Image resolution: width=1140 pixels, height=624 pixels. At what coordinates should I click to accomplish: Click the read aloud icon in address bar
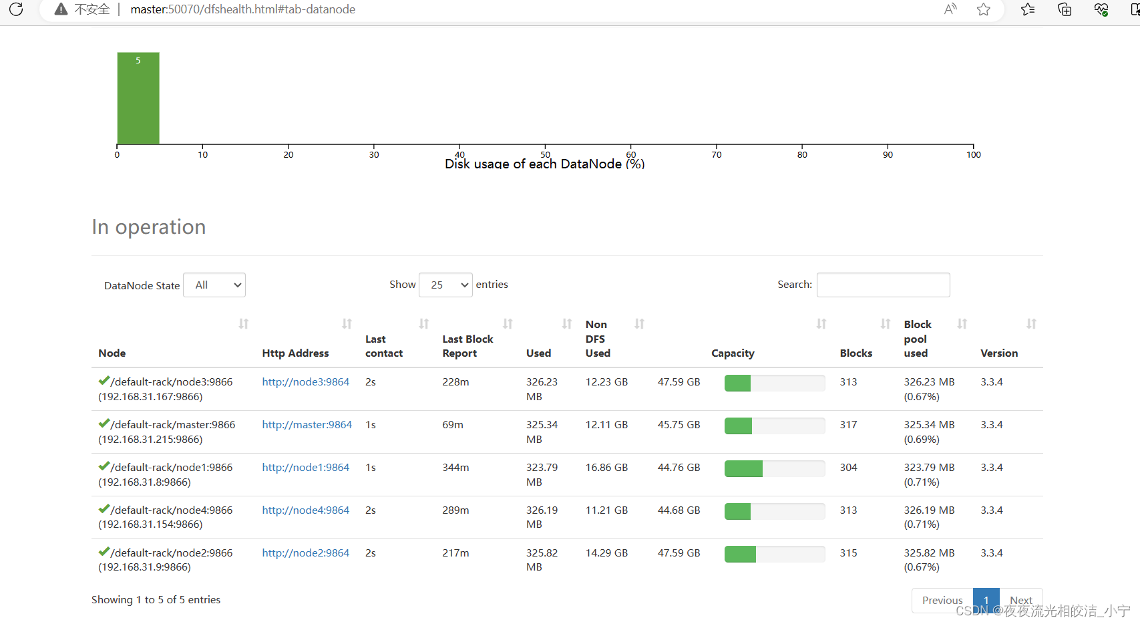tap(950, 9)
